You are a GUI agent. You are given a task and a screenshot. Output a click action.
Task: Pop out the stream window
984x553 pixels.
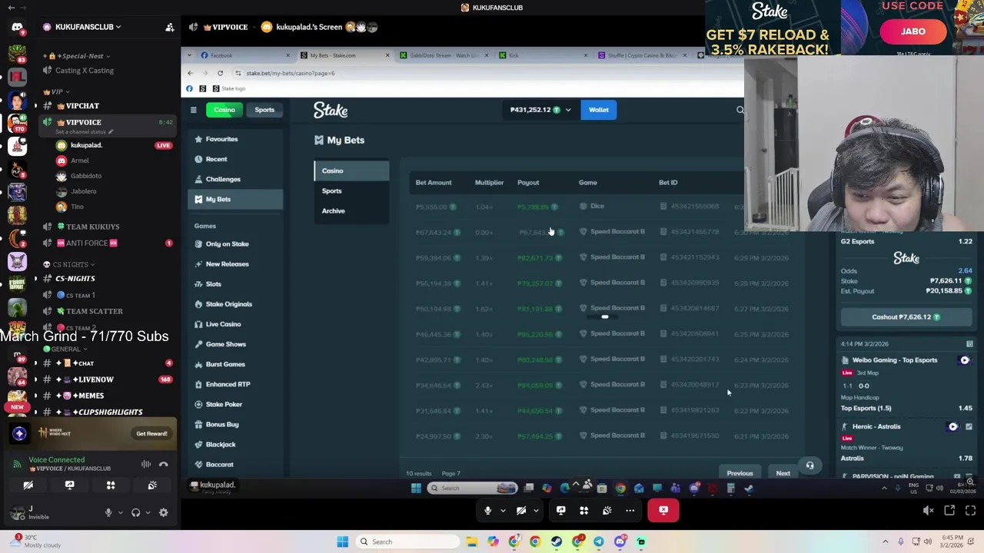tap(949, 510)
